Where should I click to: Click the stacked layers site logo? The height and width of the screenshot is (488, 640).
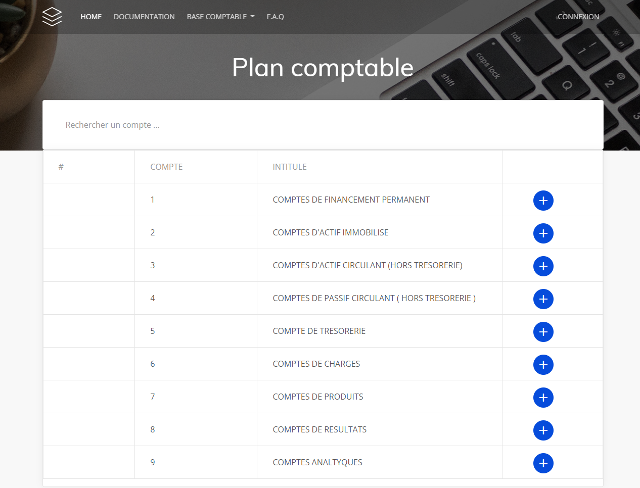click(x=52, y=17)
